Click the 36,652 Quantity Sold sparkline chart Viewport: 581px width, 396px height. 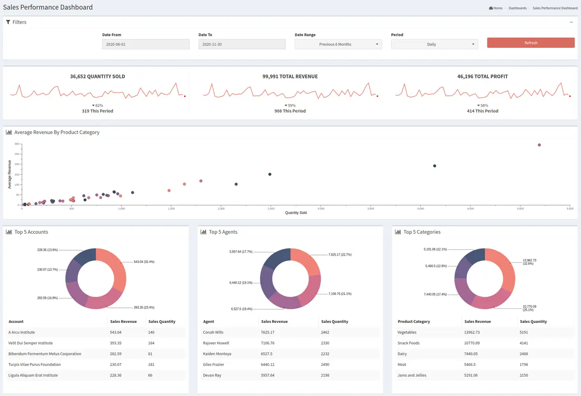97,91
